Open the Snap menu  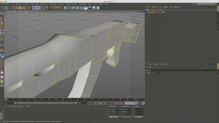[37, 4]
